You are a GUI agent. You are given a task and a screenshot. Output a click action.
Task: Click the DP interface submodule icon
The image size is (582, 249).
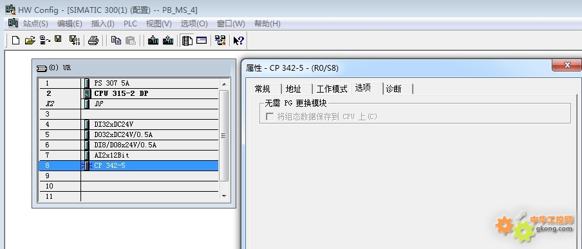point(87,104)
